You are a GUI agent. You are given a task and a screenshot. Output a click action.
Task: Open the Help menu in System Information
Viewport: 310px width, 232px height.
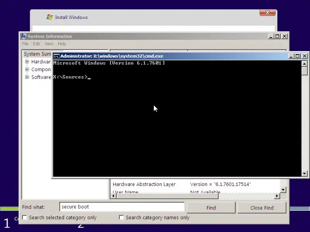coord(62,44)
